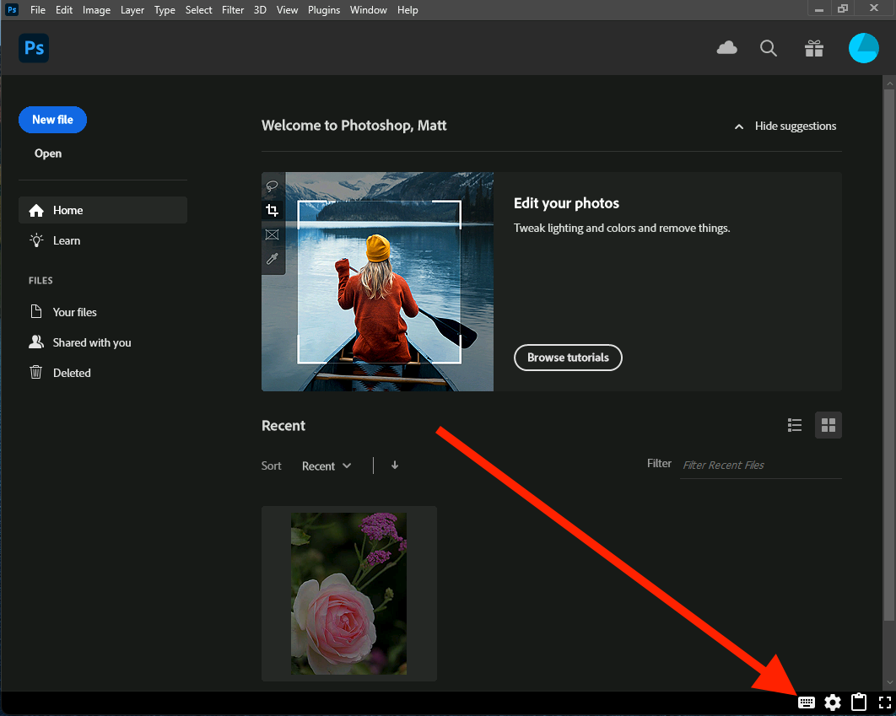Click the Filter Recent Files input field

coord(759,465)
